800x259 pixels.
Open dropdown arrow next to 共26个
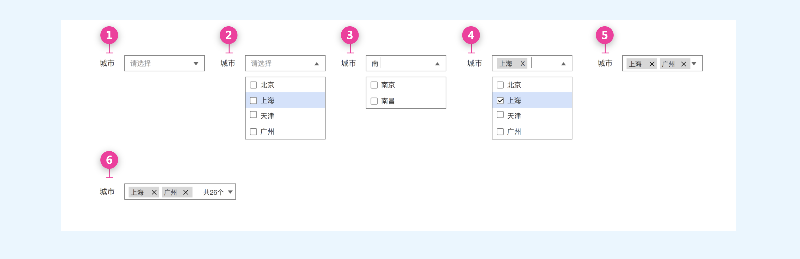point(230,192)
